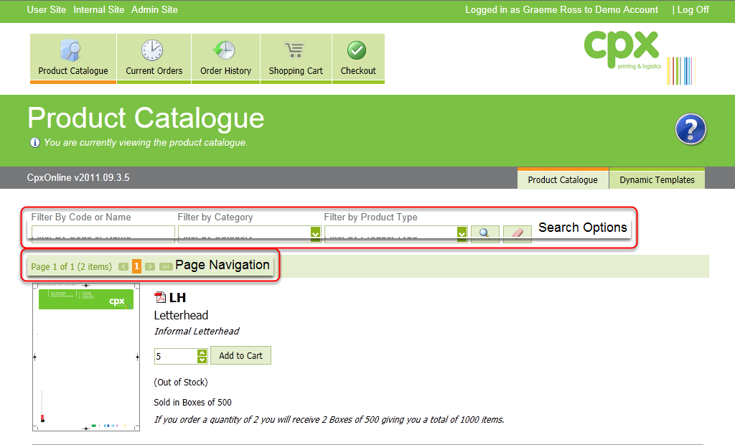This screenshot has width=735, height=445.
Task: Switch to the Dynamic Templates tab
Action: (657, 179)
